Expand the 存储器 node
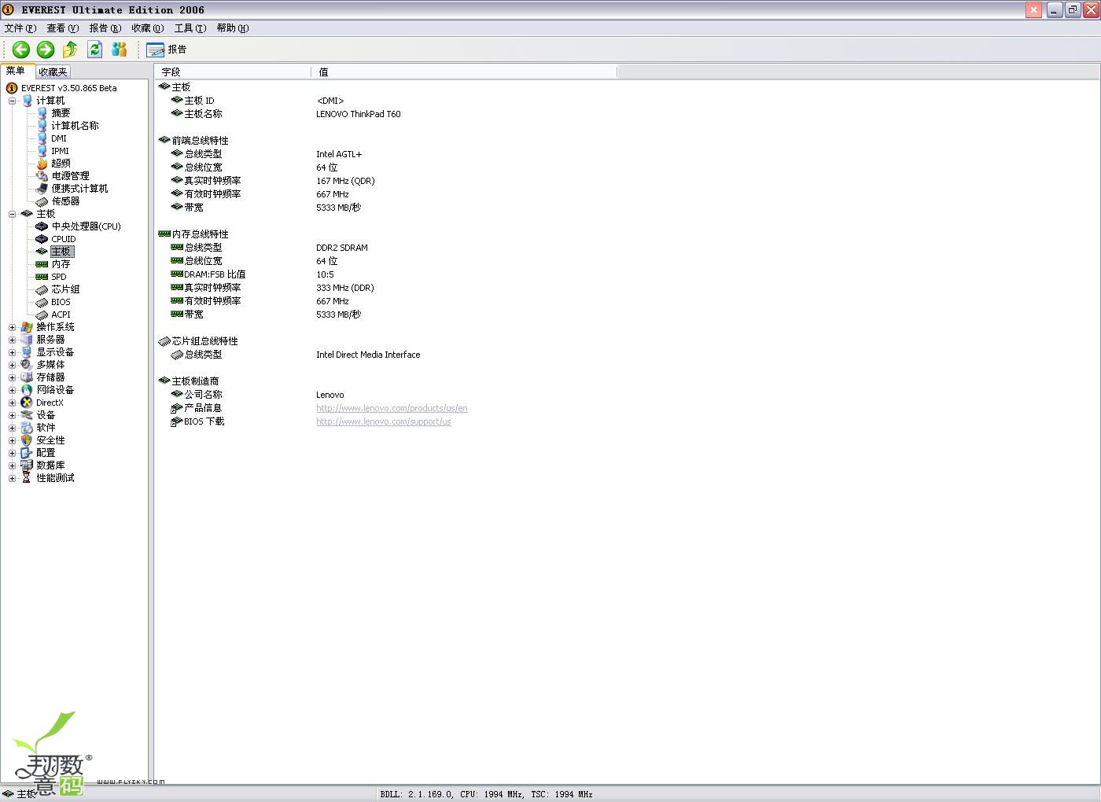Viewport: 1101px width, 802px height. tap(12, 377)
